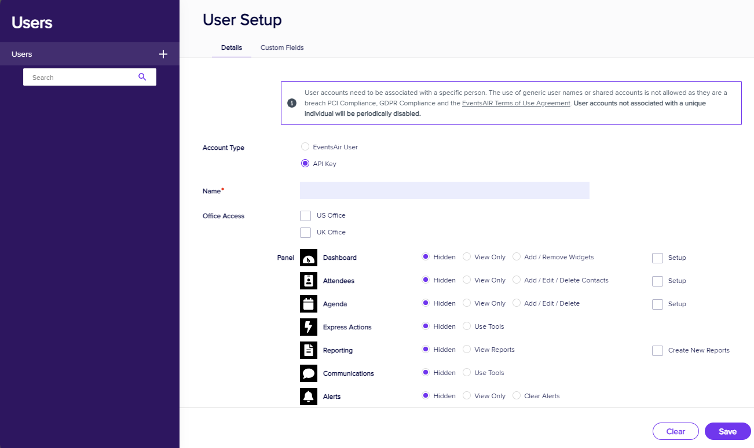Select Use Tools for Communications

(466, 373)
